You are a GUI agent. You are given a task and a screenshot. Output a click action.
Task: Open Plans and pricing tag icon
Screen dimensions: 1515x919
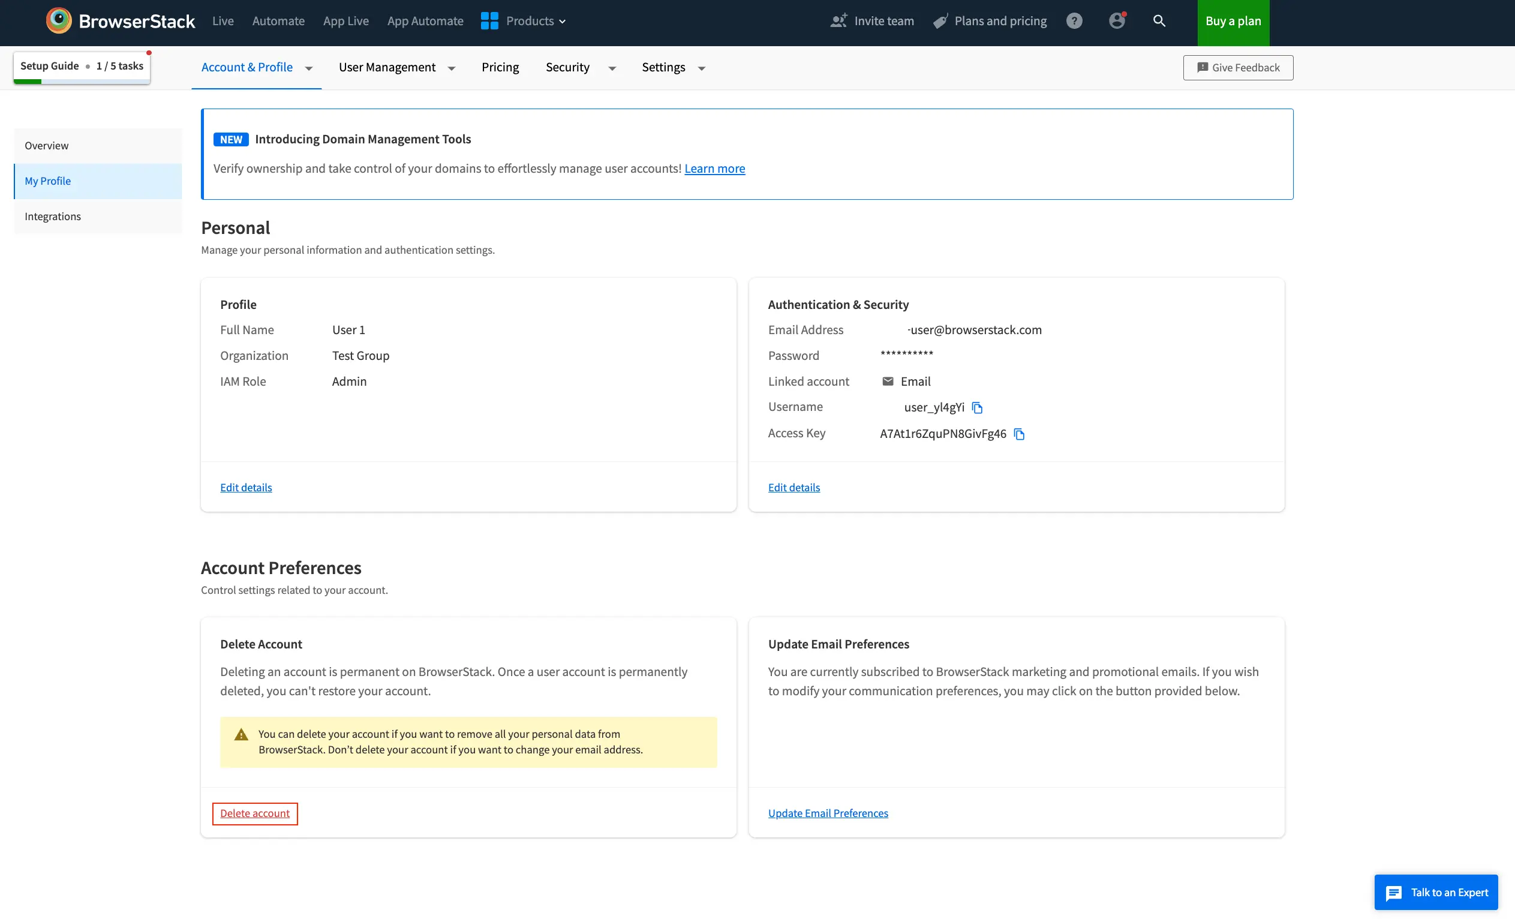click(940, 22)
